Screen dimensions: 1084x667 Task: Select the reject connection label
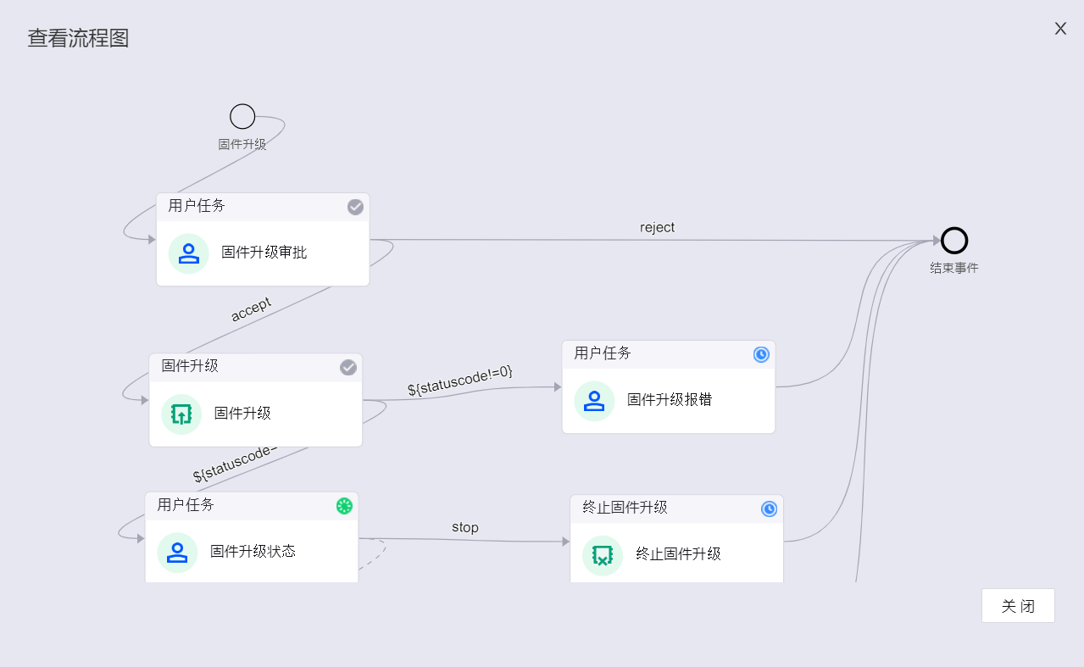click(x=657, y=228)
